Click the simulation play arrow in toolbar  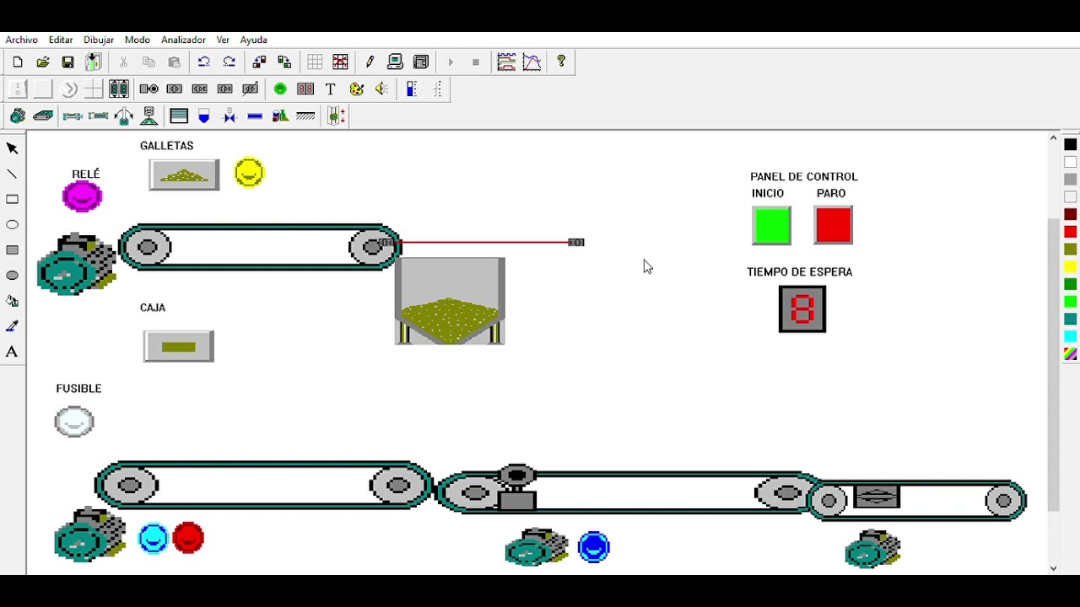coord(451,62)
